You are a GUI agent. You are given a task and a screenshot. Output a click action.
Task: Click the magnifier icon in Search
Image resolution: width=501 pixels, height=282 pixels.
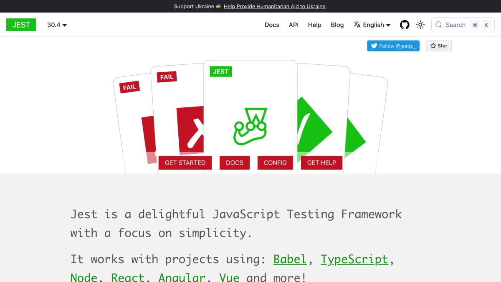pos(439,25)
